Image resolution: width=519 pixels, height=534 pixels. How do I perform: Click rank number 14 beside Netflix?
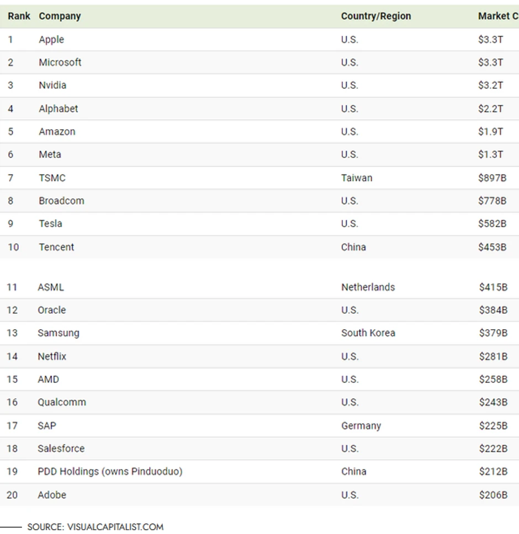(12, 356)
